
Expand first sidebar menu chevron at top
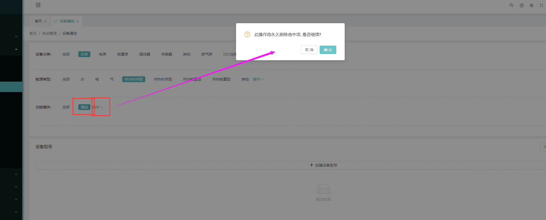[16, 37]
